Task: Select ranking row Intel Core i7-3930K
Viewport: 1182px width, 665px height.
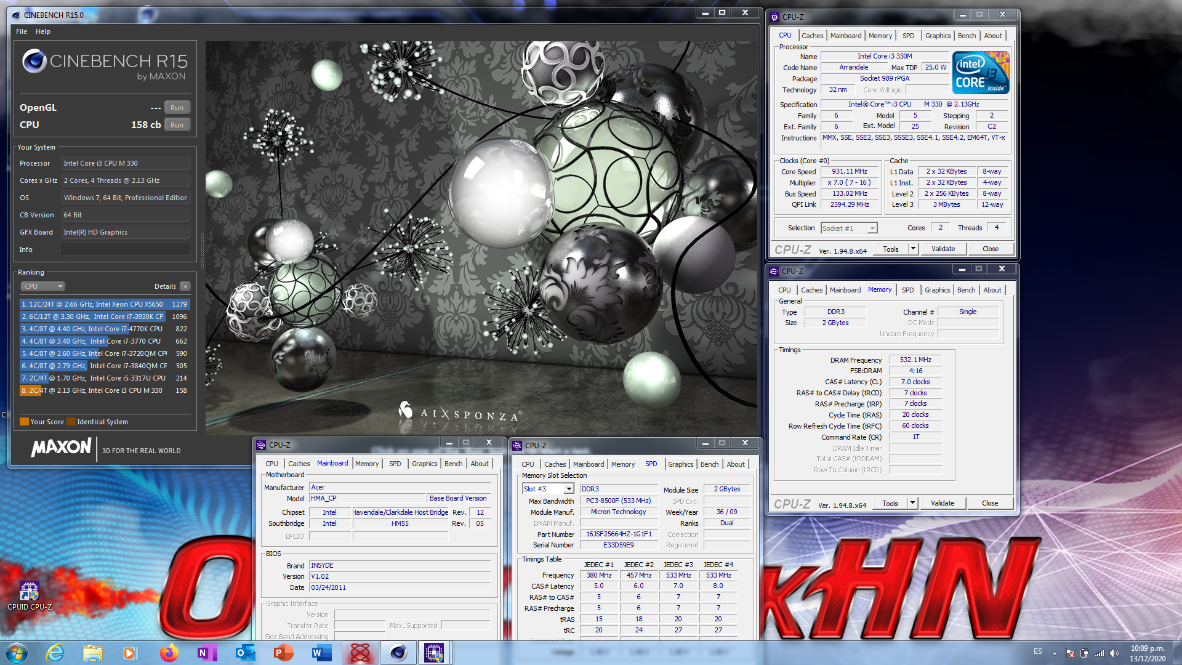Action: 105,316
